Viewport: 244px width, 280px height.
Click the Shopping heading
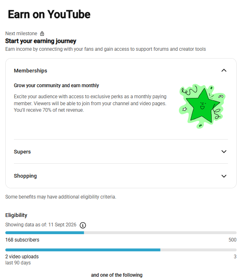click(25, 176)
